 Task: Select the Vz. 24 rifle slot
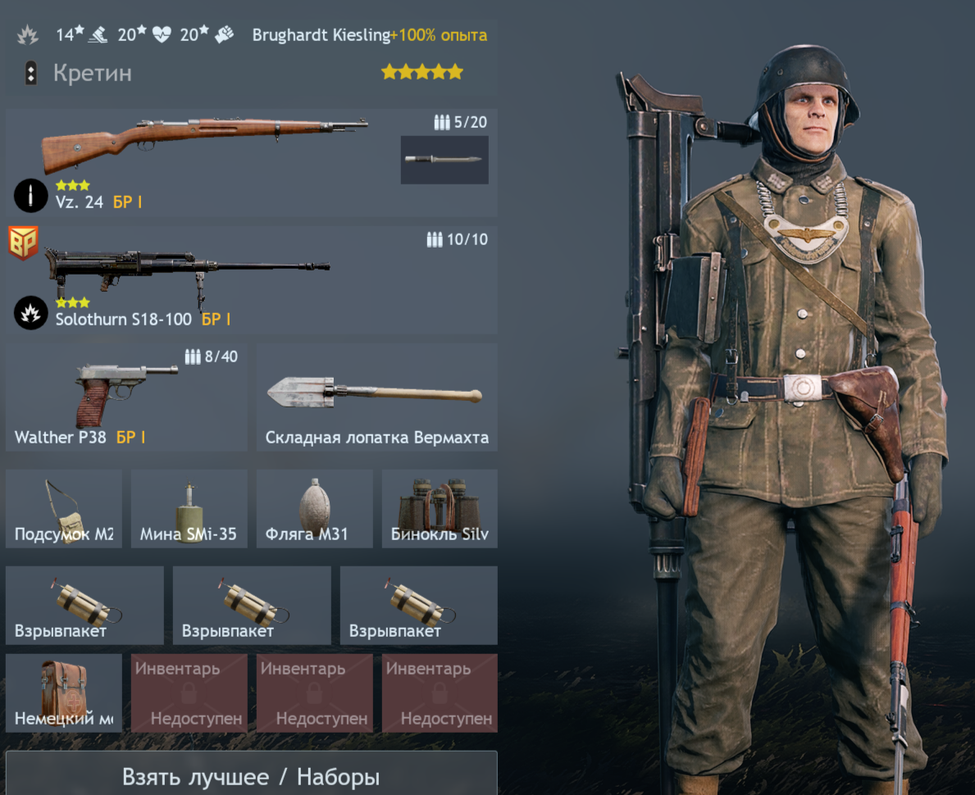251,163
